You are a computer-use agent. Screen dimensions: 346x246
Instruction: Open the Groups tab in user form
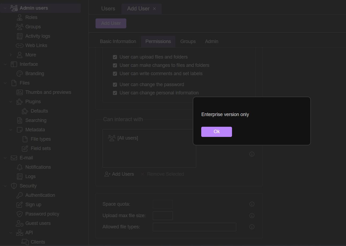tap(188, 41)
